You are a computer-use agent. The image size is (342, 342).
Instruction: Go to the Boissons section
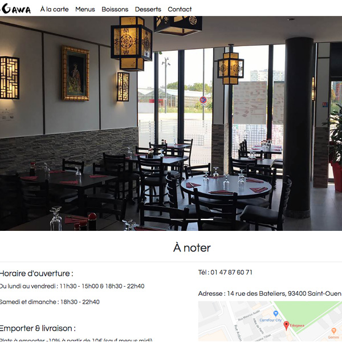[x=115, y=9]
